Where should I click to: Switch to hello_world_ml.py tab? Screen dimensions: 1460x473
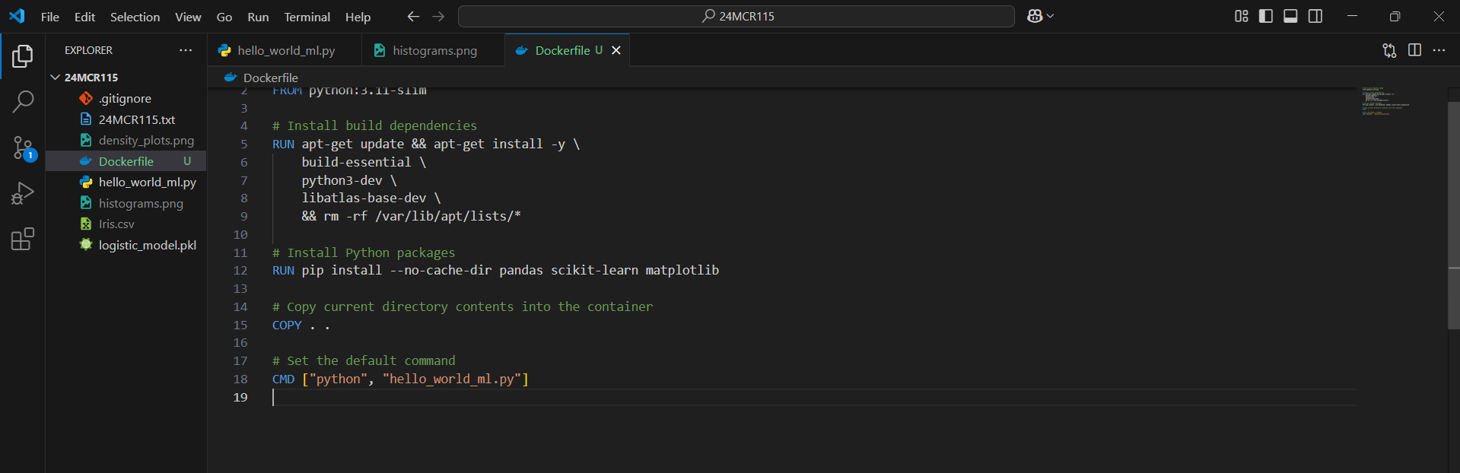(285, 50)
